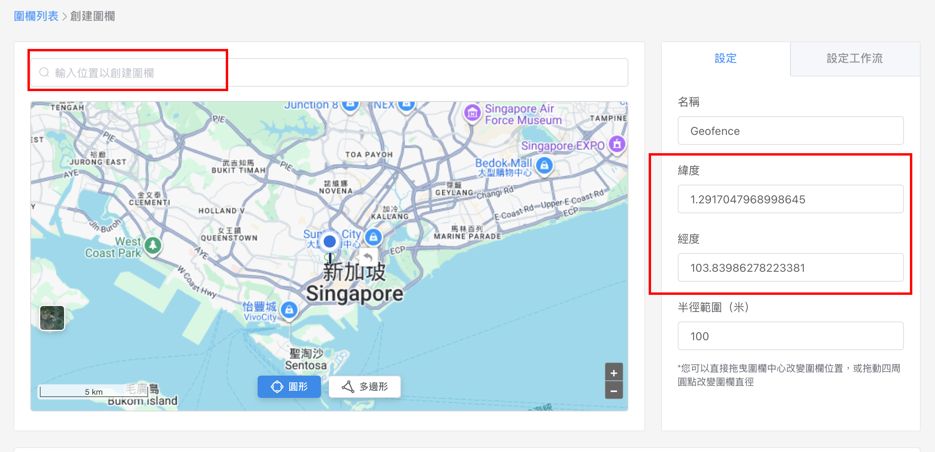Click the 經度 longitude input field
This screenshot has width=935, height=452.
pyautogui.click(x=790, y=268)
